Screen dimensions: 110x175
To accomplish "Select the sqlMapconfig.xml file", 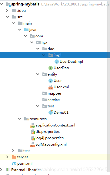I will (x=51, y=144).
